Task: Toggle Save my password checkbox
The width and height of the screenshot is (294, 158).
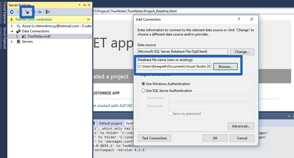Action: 170,114
